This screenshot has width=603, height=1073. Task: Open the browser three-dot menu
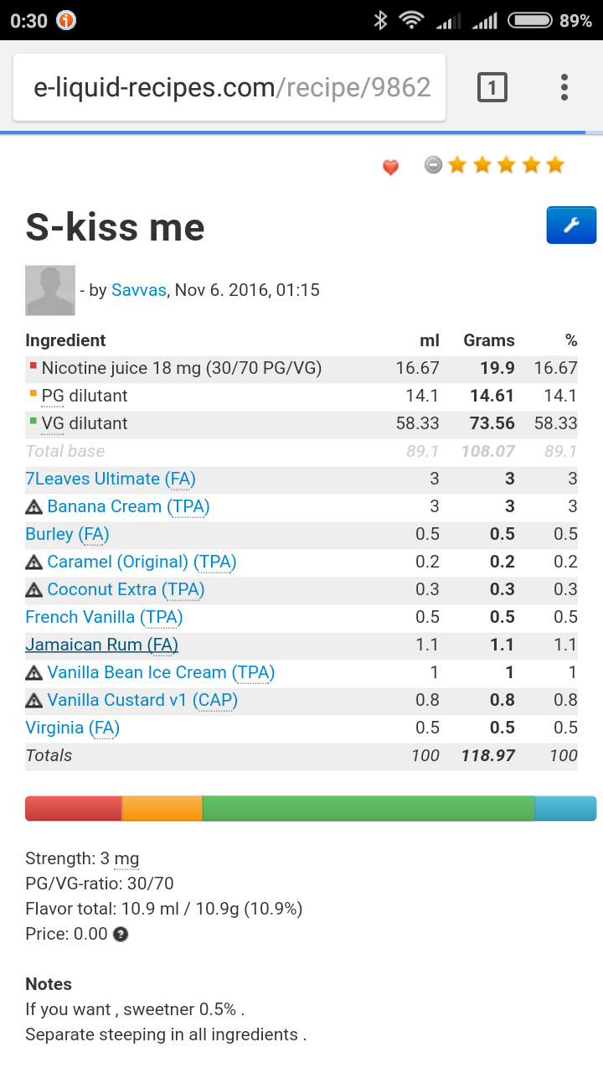click(564, 87)
